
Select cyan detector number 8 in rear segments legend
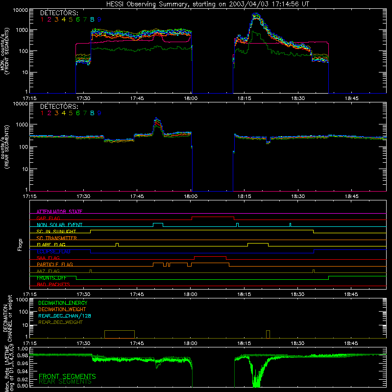click(x=92, y=113)
